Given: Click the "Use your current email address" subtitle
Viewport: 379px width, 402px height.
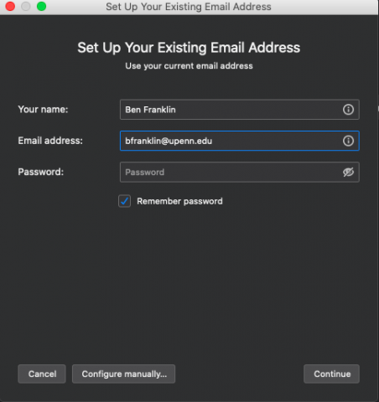Looking at the screenshot, I should 189,66.
